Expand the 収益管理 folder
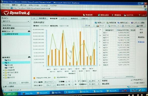Image resolution: width=148 pixels, height=96 pixels. 4,70
